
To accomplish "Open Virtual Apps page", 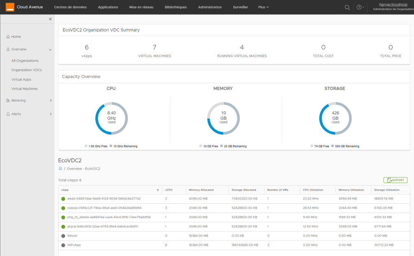I will click(x=21, y=79).
